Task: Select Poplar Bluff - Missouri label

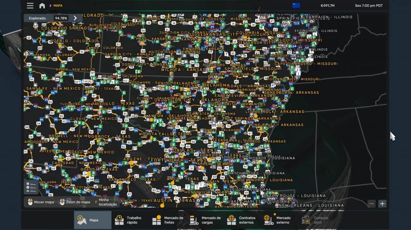Action: coord(293,79)
